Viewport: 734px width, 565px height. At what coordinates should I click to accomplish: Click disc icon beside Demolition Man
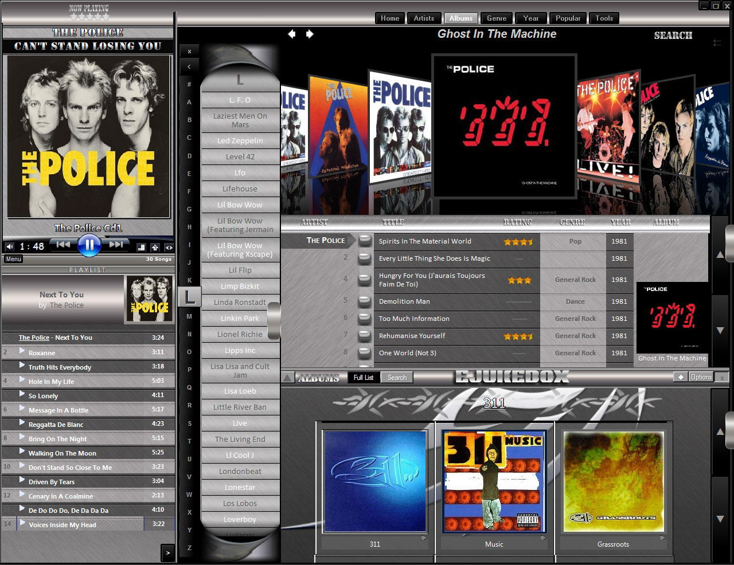tap(365, 301)
